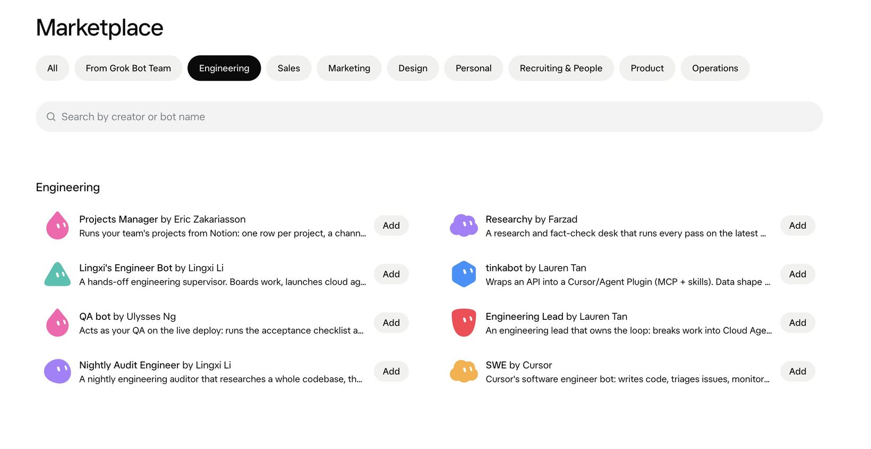Open the From Grok Bot Team tab

129,68
